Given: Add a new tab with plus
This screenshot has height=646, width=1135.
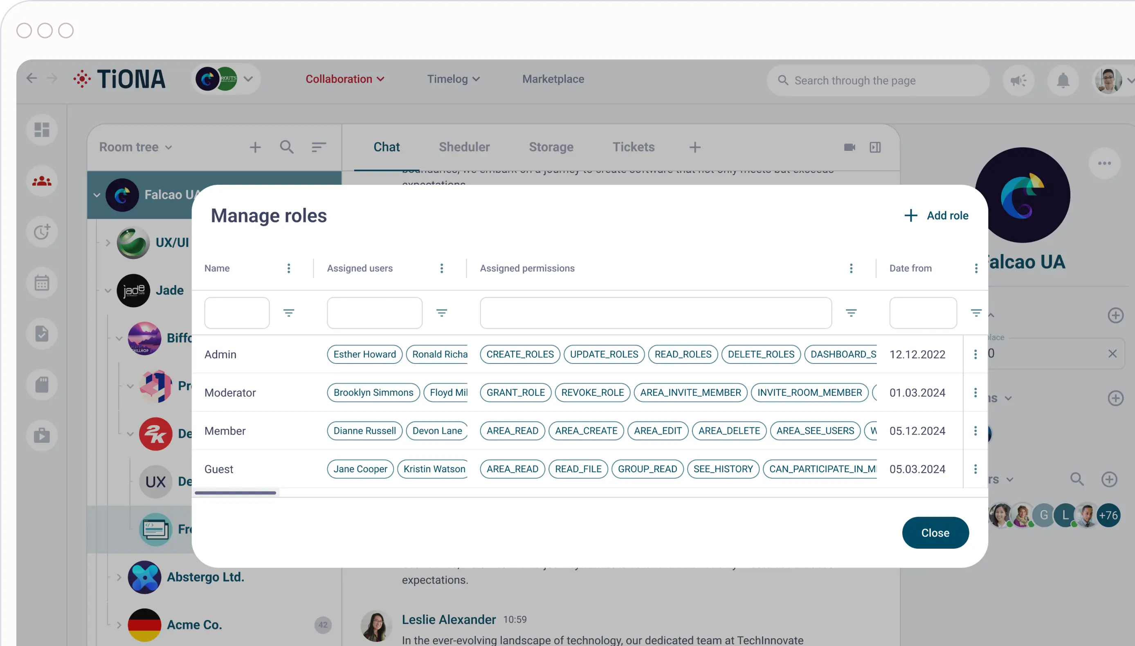Looking at the screenshot, I should coord(695,147).
